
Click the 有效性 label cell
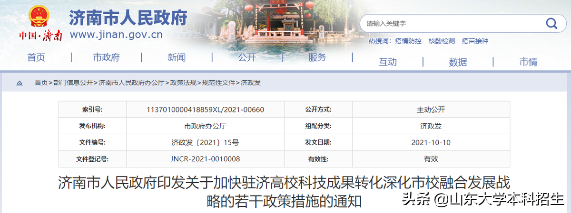pyautogui.click(x=318, y=159)
